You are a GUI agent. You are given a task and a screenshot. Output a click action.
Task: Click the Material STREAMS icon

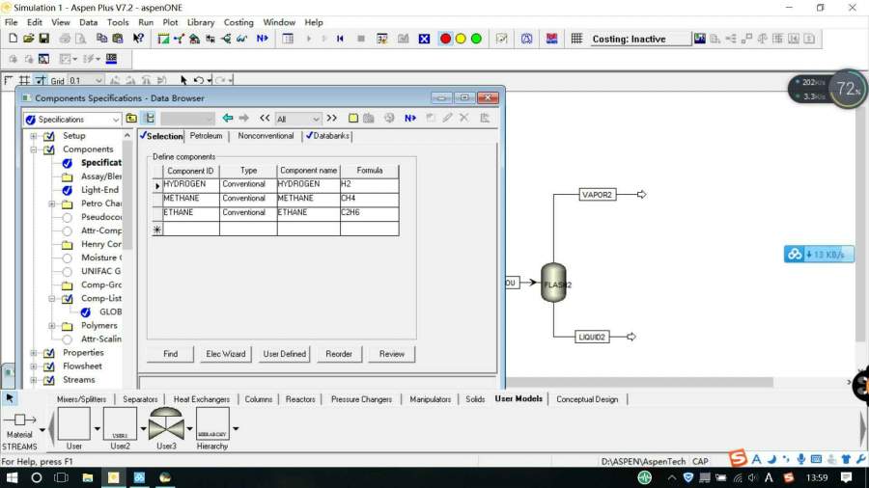click(19, 421)
